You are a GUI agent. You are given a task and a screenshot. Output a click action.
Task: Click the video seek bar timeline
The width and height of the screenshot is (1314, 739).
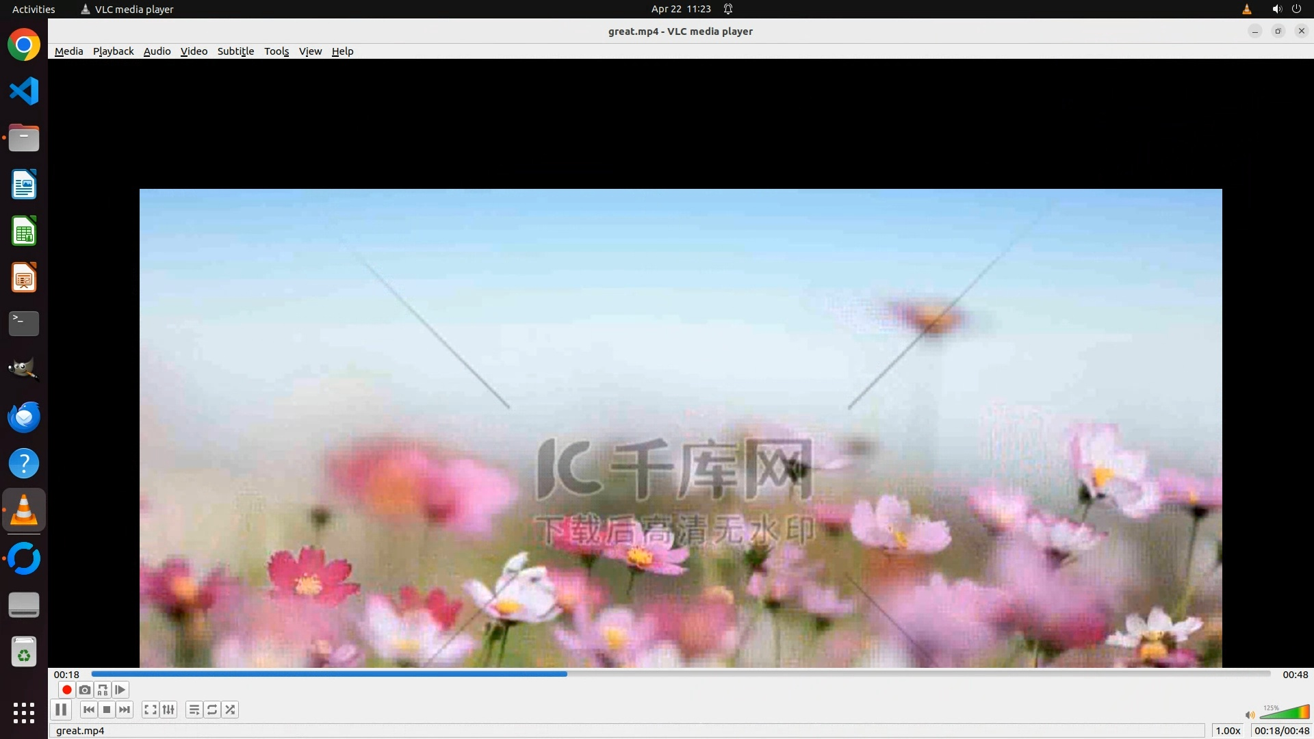coord(681,674)
